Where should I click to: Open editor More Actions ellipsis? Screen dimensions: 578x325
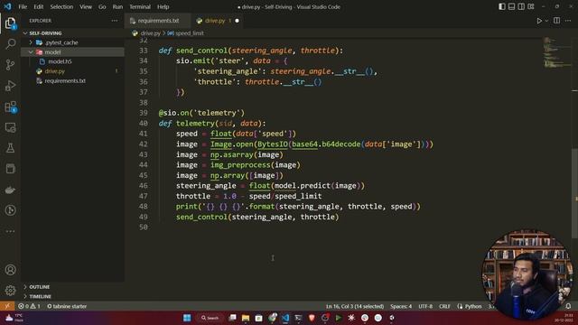(568, 21)
